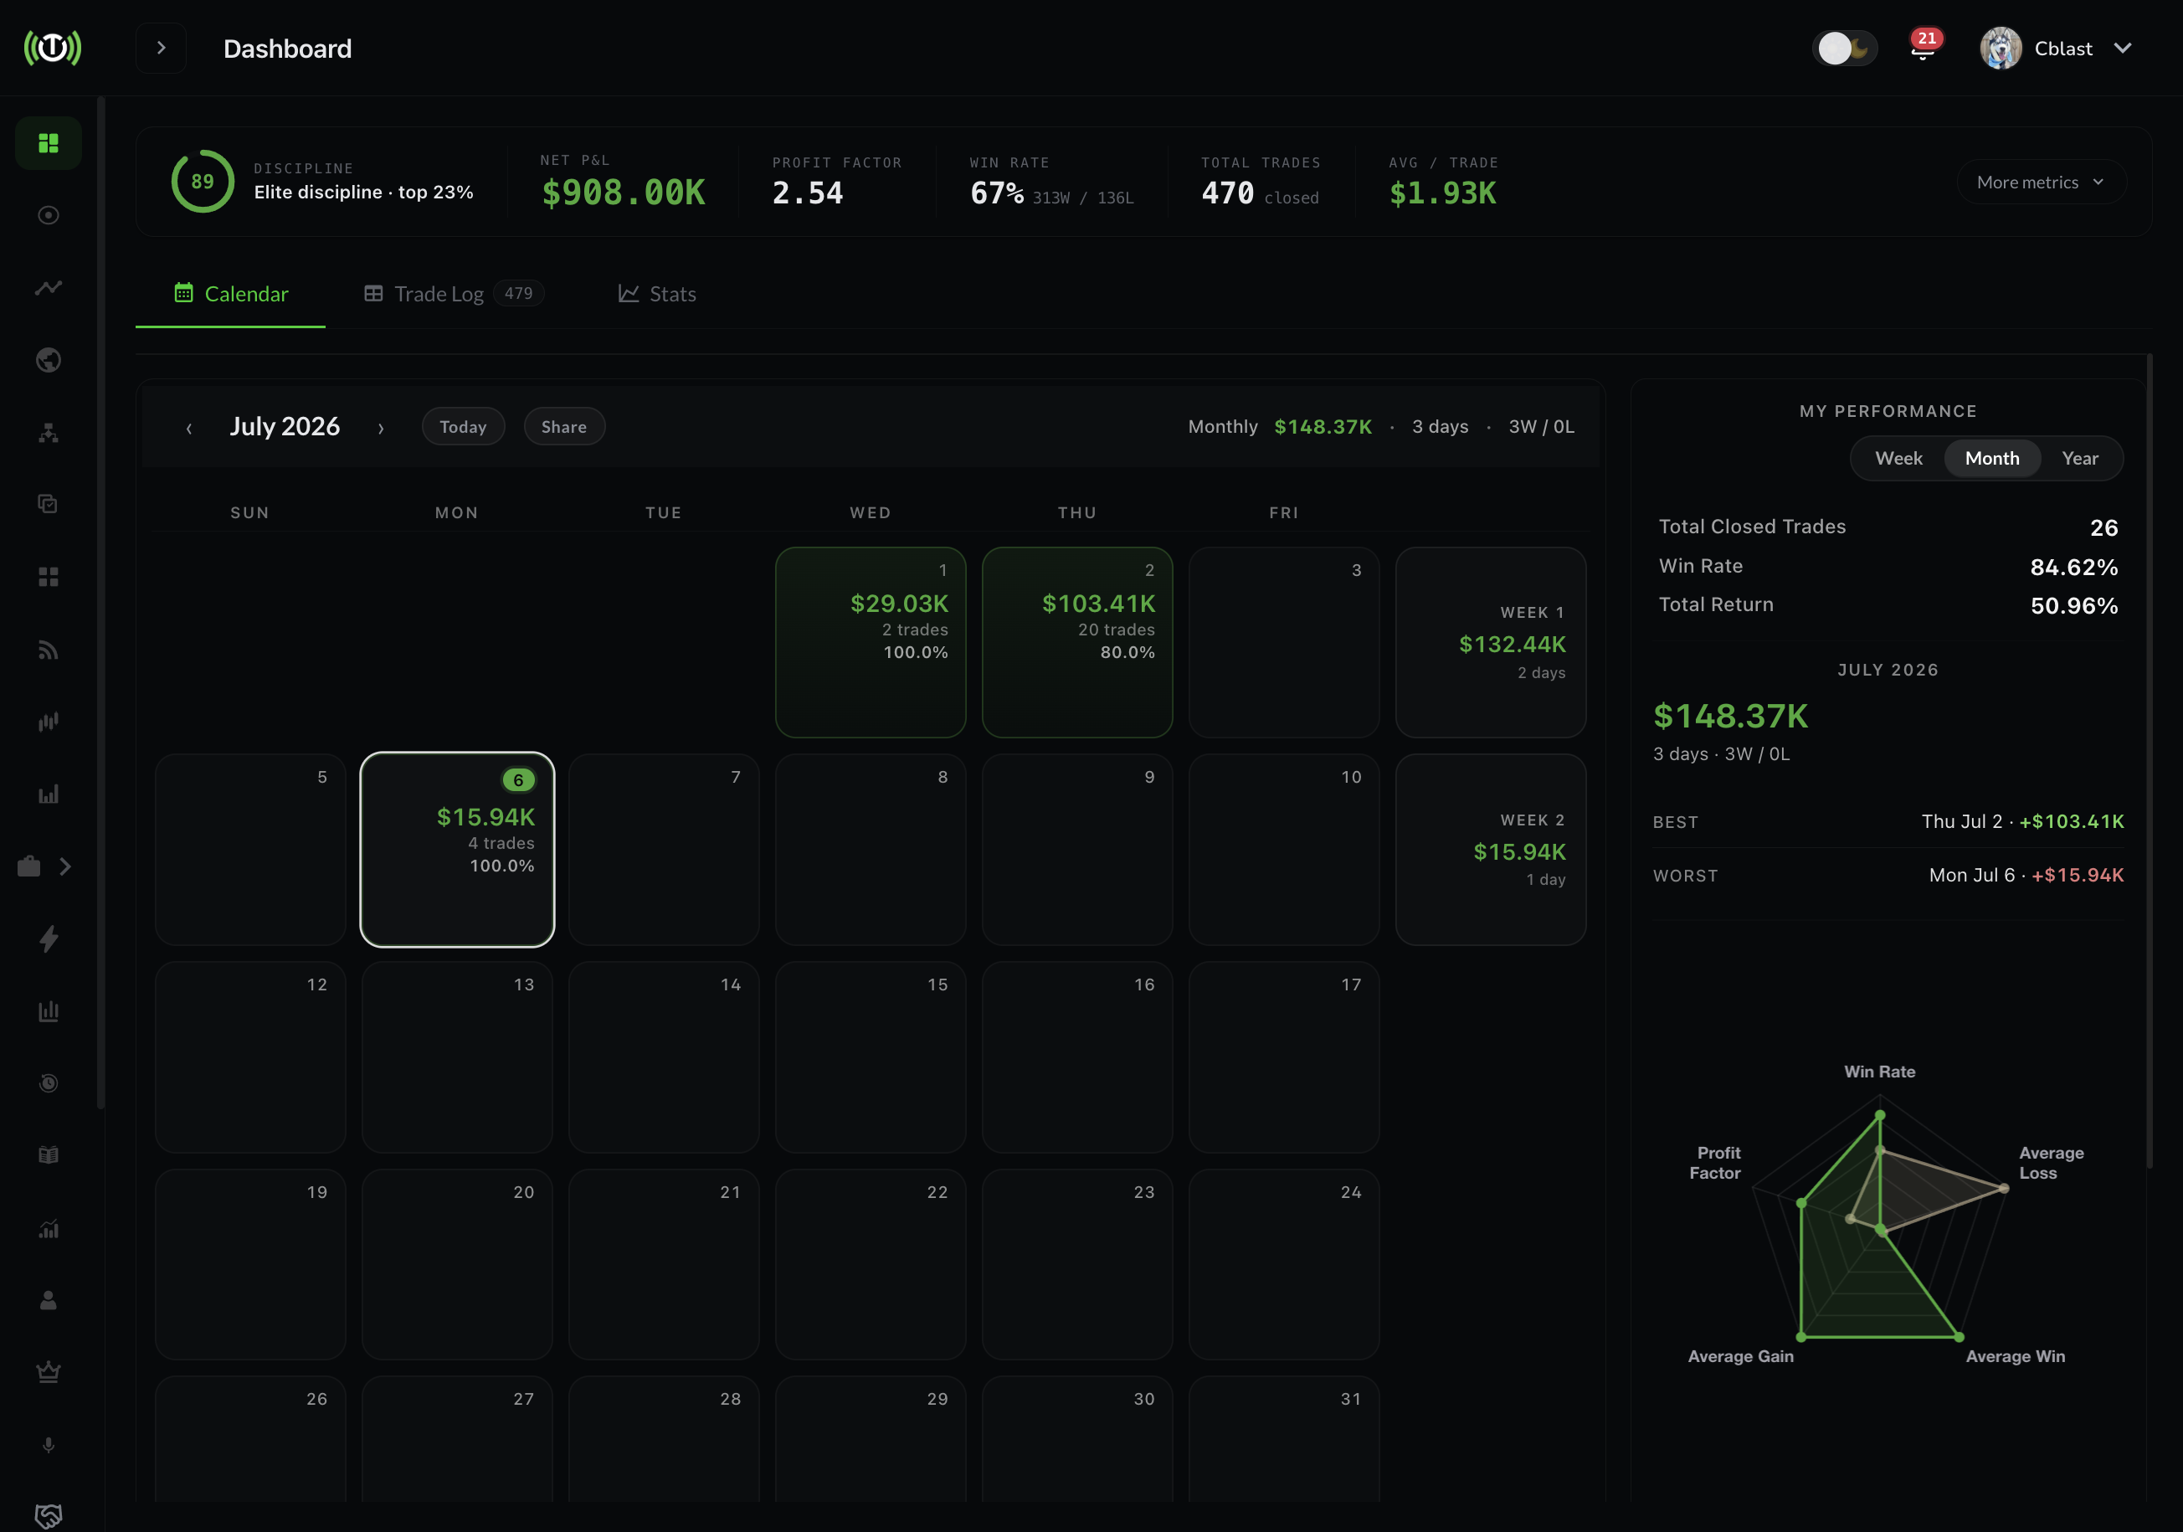Click the briefcase sidebar icon
This screenshot has height=1532, width=2183.
29,866
